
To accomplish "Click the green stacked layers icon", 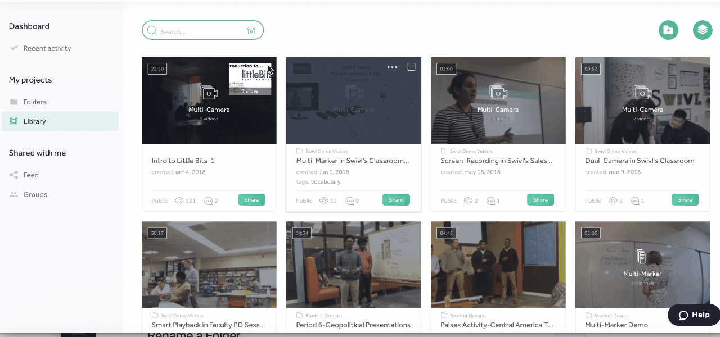I will click(702, 30).
